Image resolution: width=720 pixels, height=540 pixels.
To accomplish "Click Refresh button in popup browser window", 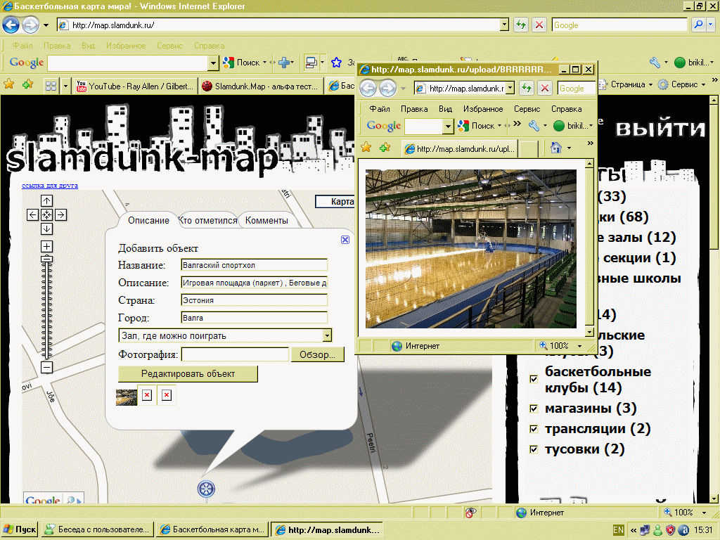I will tap(525, 89).
